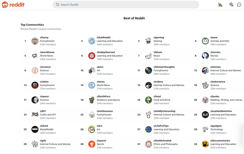Click the r/sports community avatar
The image size is (244, 154).
tap(92, 144)
